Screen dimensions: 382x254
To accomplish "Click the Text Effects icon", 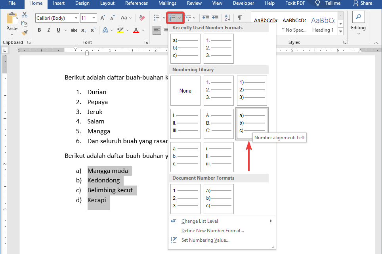I will tap(105, 30).
